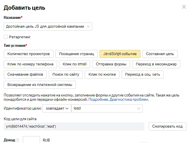This screenshot has height=143, width=190.
Task: Click the Доход amount input field
Action: click(31, 140)
